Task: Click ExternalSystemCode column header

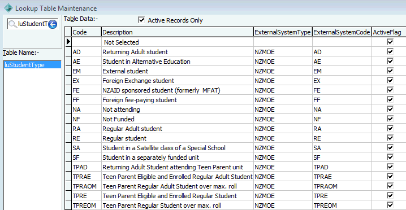Action: pos(342,32)
